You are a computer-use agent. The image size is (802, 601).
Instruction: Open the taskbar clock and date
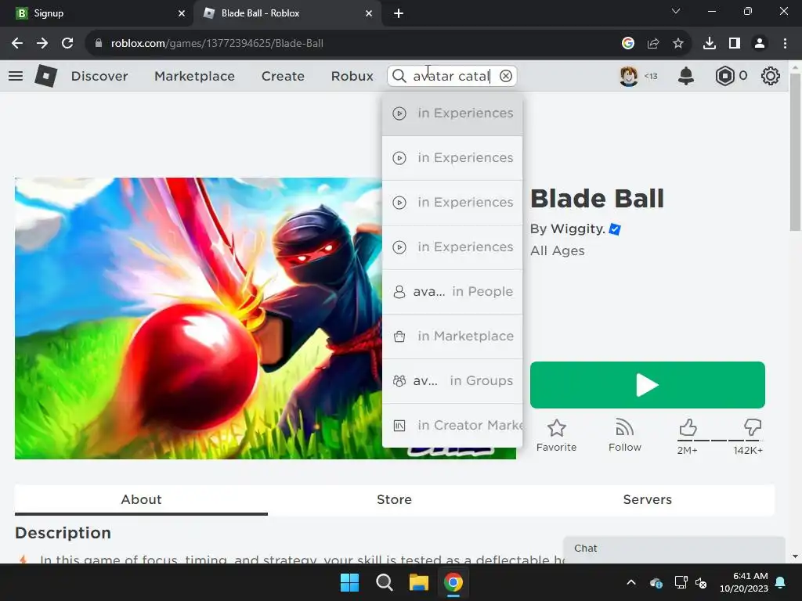744,582
